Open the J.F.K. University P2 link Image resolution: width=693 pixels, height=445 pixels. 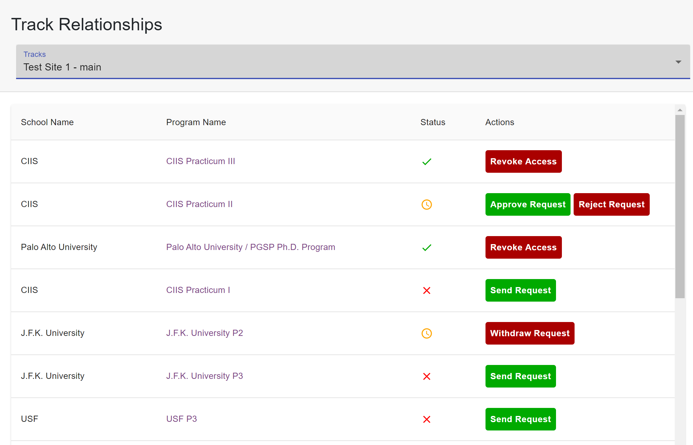[205, 333]
